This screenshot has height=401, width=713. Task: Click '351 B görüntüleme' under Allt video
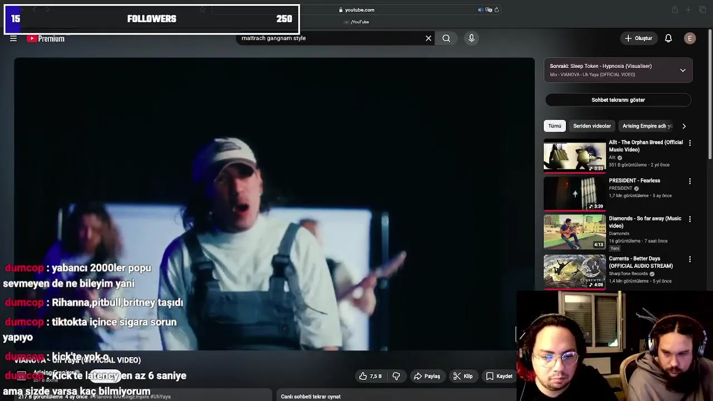pos(628,165)
